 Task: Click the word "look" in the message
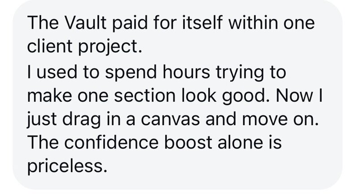(199, 96)
